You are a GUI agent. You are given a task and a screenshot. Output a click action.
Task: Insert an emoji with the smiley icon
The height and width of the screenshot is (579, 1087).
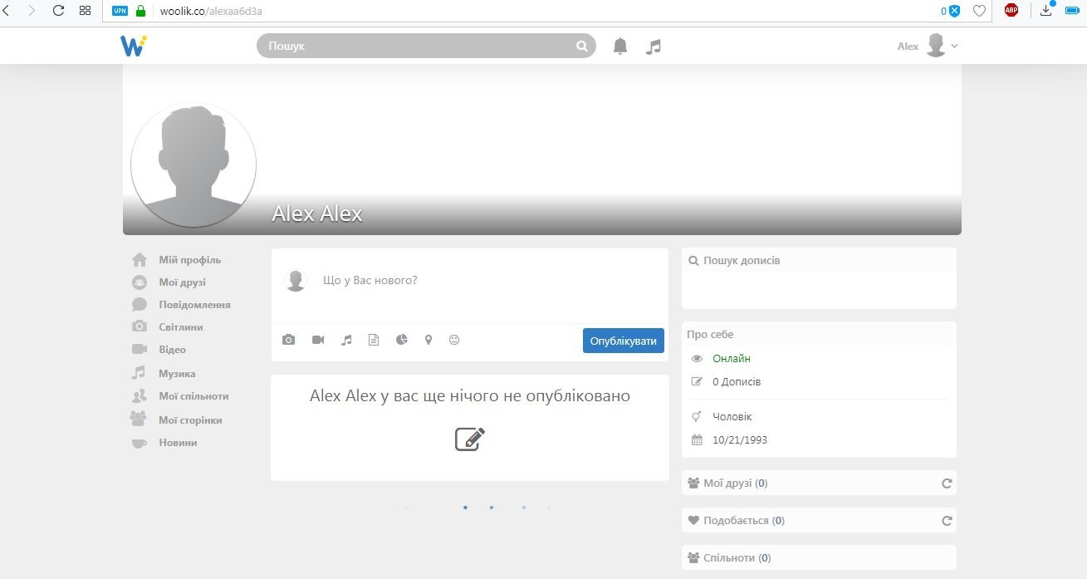tap(454, 340)
